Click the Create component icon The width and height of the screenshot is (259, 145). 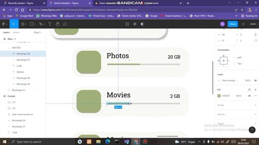(x=135, y=24)
